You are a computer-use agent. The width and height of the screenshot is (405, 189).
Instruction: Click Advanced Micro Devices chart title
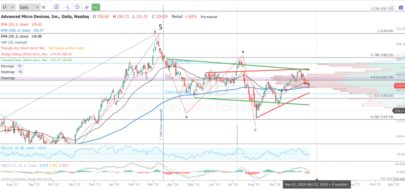[45, 16]
